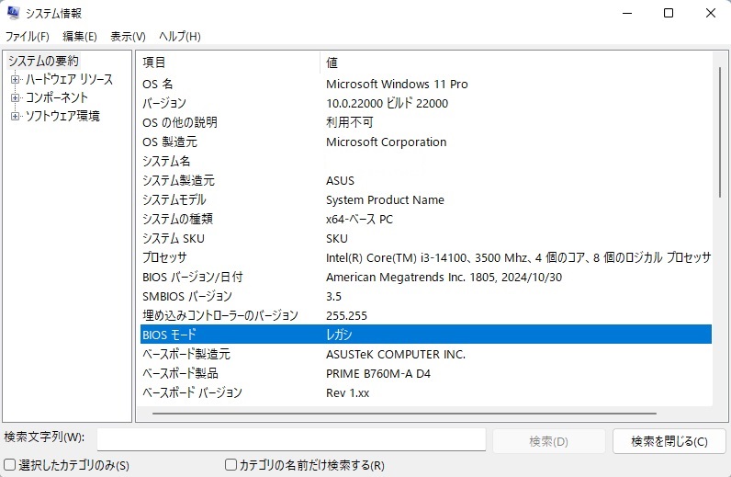
Task: Click the value 利用不可
Action: [x=350, y=122]
